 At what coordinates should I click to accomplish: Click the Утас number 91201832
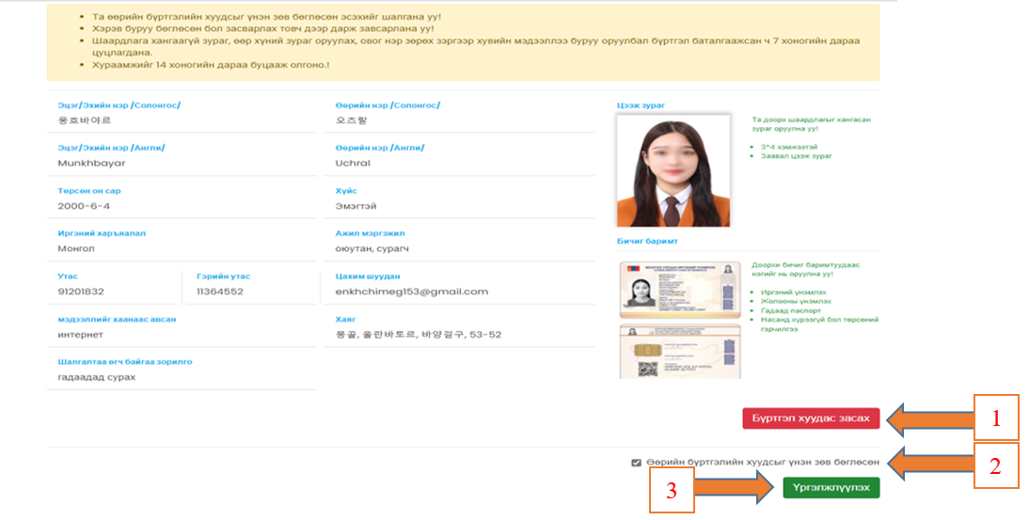pyautogui.click(x=81, y=292)
